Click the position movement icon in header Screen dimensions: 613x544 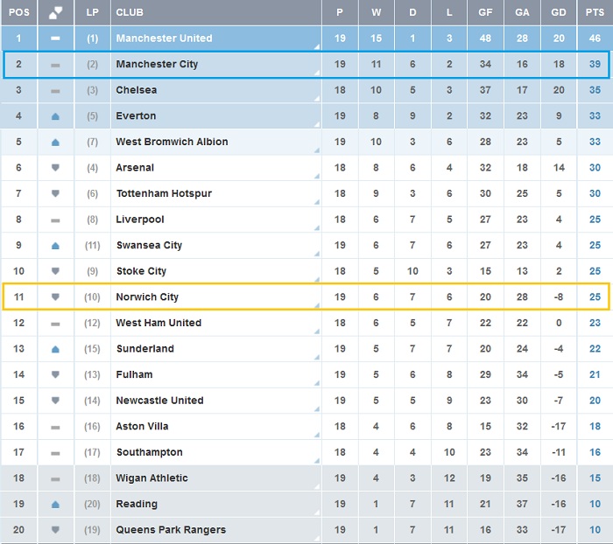[x=55, y=13]
